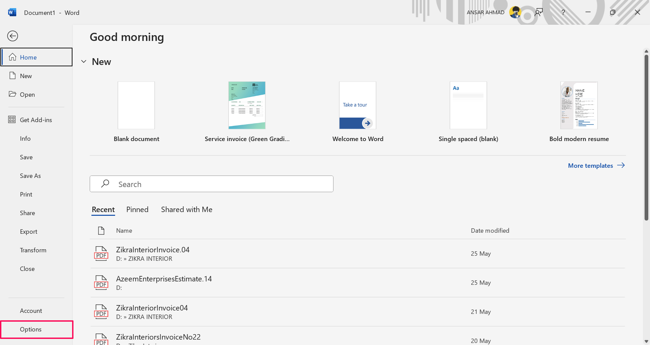Select Share in the sidebar
Viewport: 650px width, 345px height.
pyautogui.click(x=27, y=213)
